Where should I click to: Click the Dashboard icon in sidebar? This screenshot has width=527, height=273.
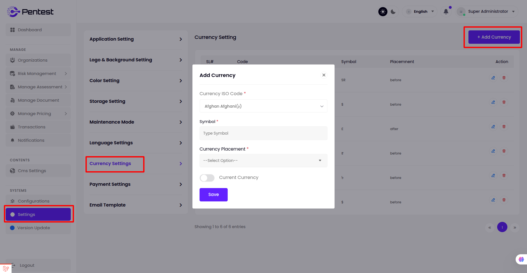(13, 30)
